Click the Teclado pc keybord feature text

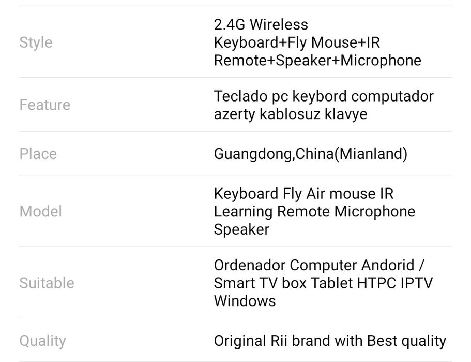(323, 96)
